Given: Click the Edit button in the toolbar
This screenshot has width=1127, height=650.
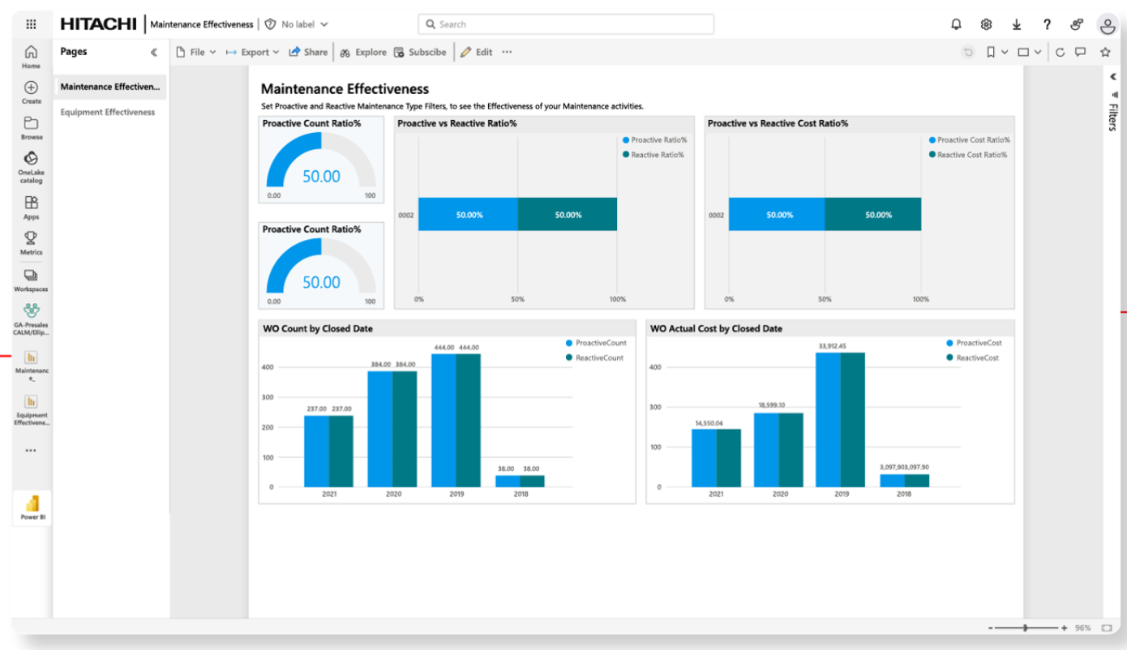Looking at the screenshot, I should coord(477,52).
